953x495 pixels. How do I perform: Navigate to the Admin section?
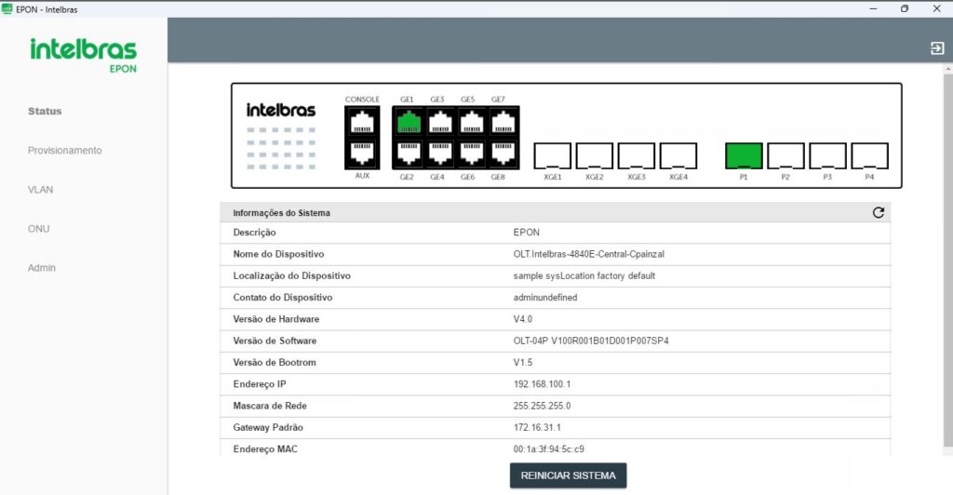tap(42, 267)
